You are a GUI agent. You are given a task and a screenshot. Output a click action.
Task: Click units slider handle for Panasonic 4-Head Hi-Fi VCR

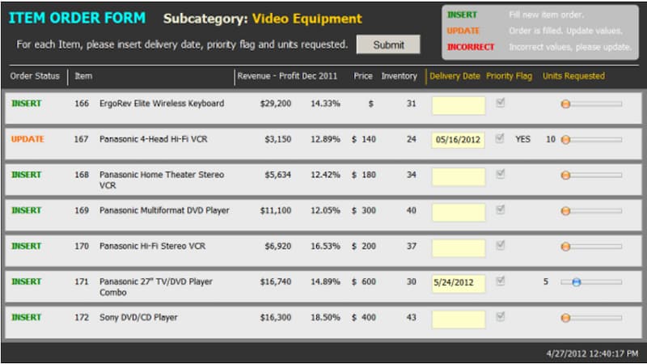[x=565, y=140]
